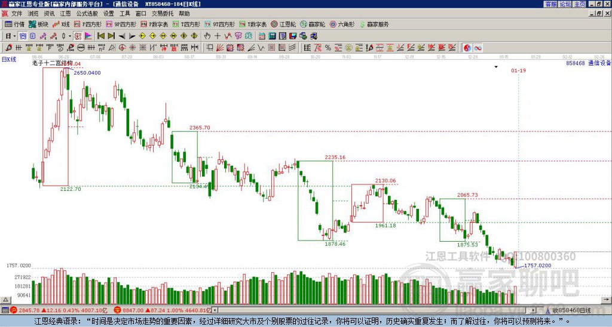Click the 858468 通信设备 stock label
This screenshot has height=327, width=612.
[x=589, y=63]
